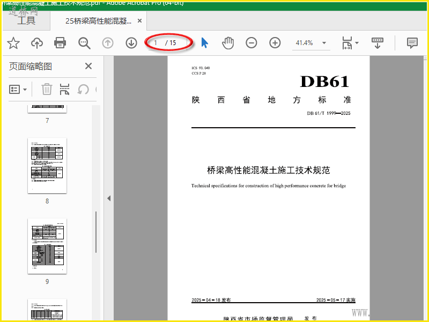Click the fit width page display icon
Screen dimensions: 429x322
tap(347, 43)
